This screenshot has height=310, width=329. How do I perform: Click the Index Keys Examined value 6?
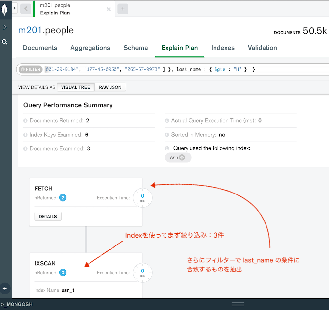87,135
